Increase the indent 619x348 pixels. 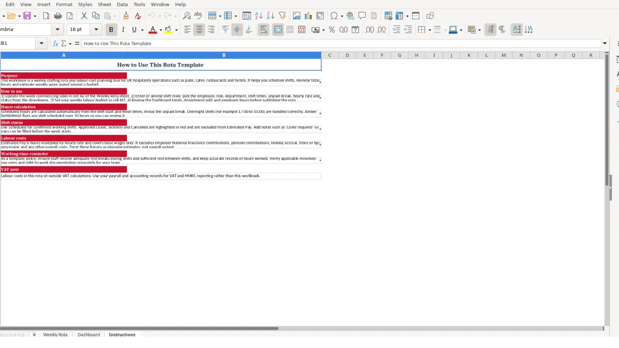point(396,30)
